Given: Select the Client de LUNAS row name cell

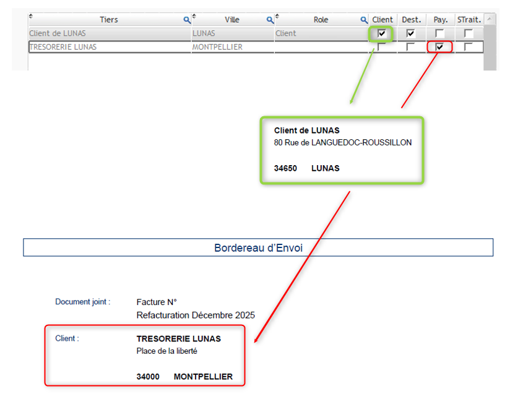Looking at the screenshot, I should click(x=58, y=33).
